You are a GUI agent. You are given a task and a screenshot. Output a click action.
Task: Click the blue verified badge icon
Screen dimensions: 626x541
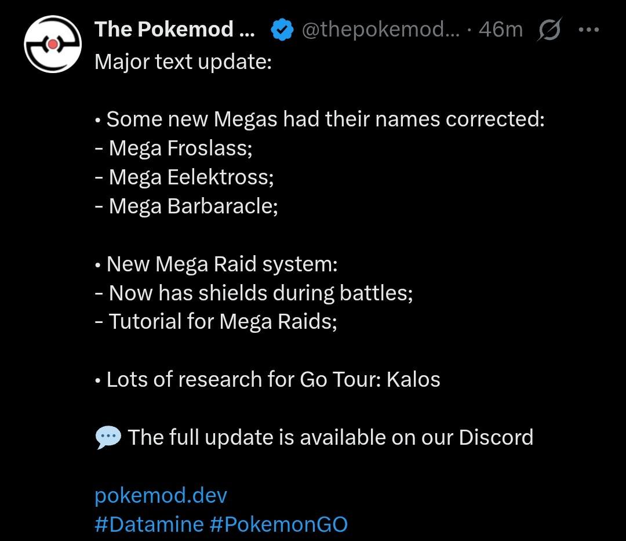(282, 30)
